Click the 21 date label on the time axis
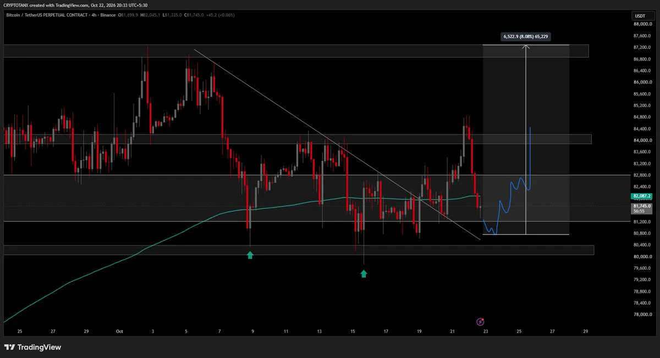This screenshot has width=660, height=358. [452, 332]
